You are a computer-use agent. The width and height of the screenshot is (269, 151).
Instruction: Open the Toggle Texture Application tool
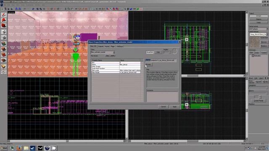tap(4, 44)
